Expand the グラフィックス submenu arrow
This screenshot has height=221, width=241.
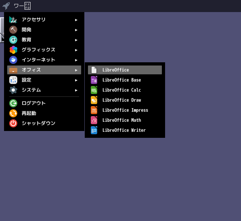[76, 50]
